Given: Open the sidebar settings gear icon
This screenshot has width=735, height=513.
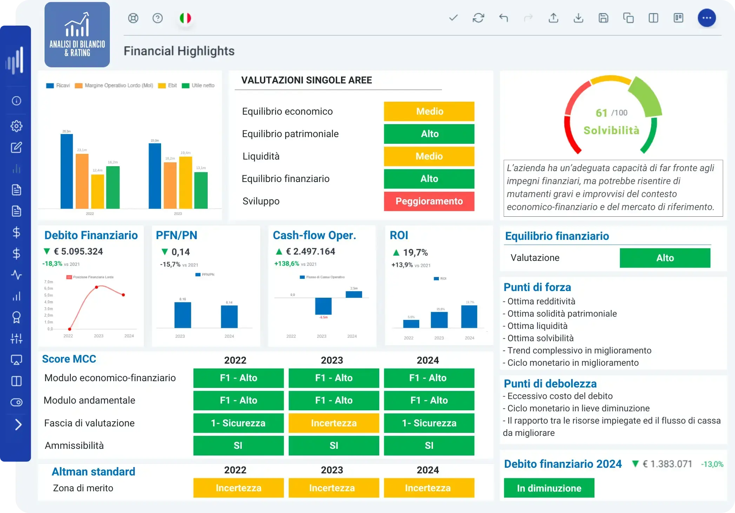Looking at the screenshot, I should [16, 126].
